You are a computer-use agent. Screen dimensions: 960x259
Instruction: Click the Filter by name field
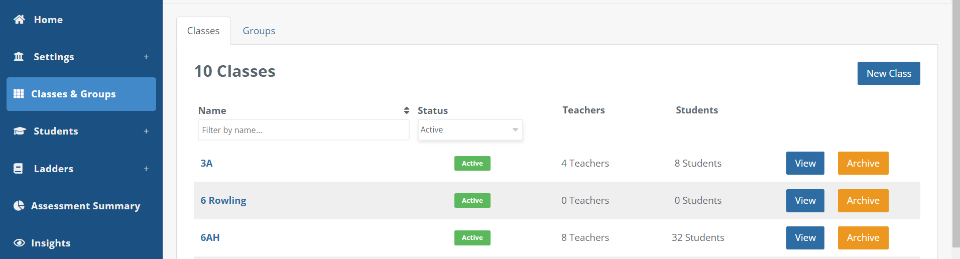(x=303, y=130)
